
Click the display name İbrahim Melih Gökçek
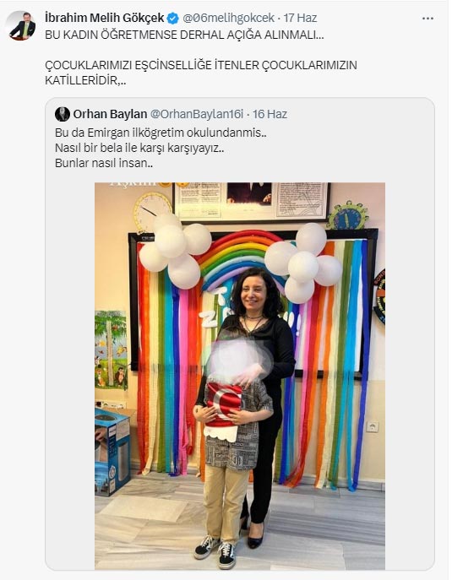pyautogui.click(x=105, y=18)
